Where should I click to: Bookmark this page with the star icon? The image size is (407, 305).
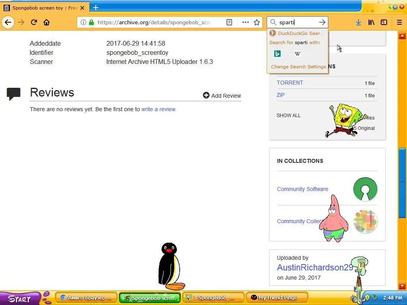tap(257, 22)
